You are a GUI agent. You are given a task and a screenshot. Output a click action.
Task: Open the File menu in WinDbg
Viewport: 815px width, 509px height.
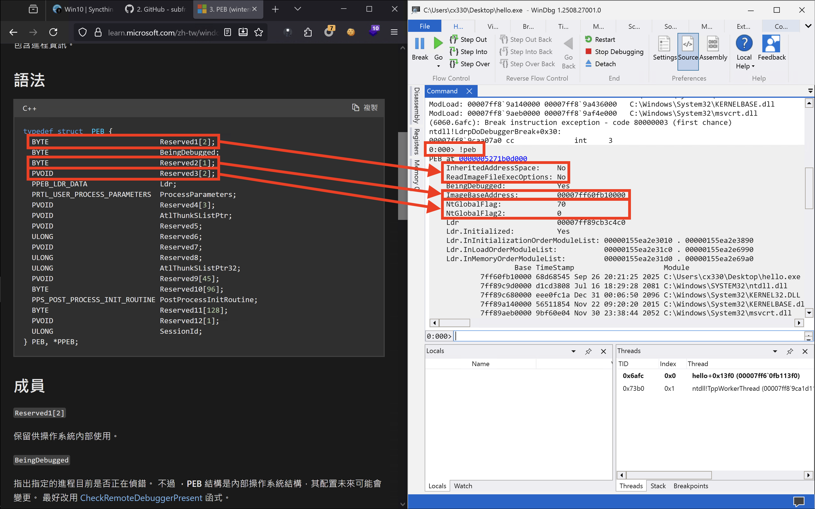click(424, 26)
